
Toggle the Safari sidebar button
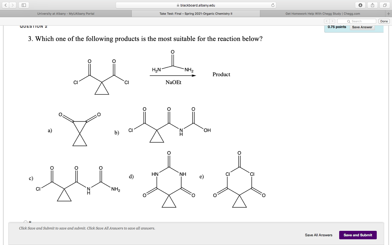click(x=24, y=5)
